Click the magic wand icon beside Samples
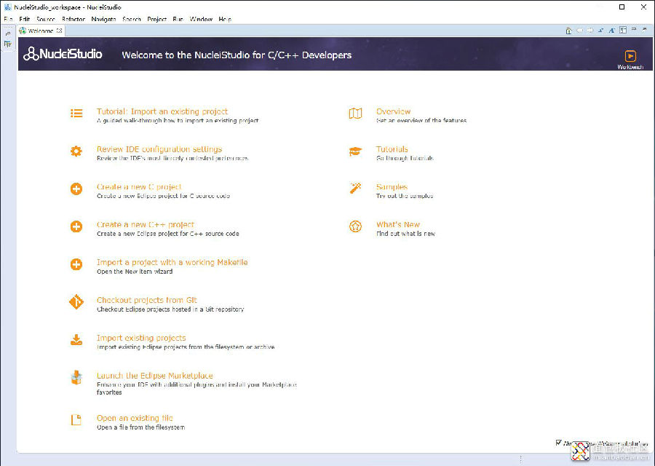The width and height of the screenshot is (655, 466). coord(355,189)
